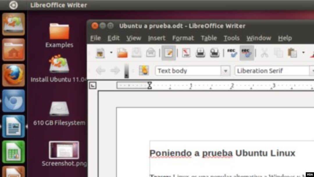The width and height of the screenshot is (314, 177).
Task: Click the Ubuntu logo dash button
Action: click(13, 5)
